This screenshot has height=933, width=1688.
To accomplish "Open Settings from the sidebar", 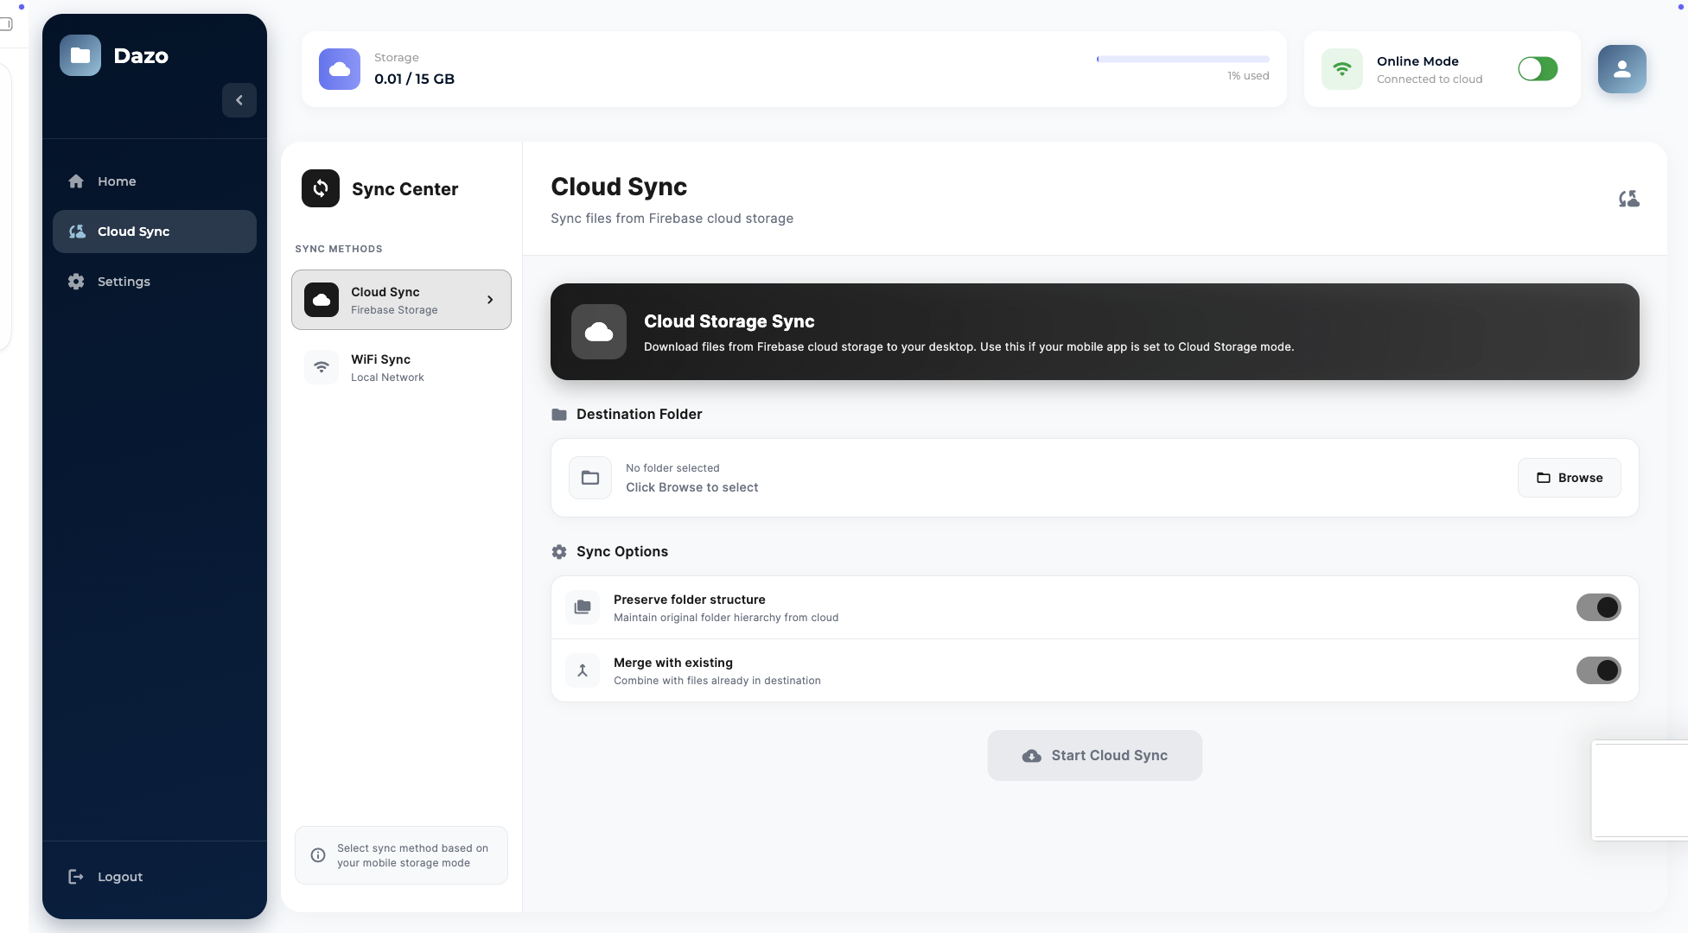I will (x=155, y=282).
